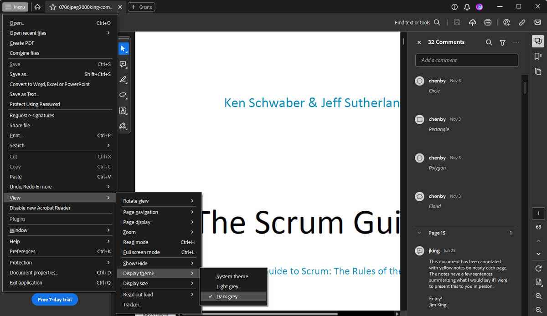Print the document using the printer icon
Viewport: 547px width, 316px height.
pyautogui.click(x=487, y=22)
